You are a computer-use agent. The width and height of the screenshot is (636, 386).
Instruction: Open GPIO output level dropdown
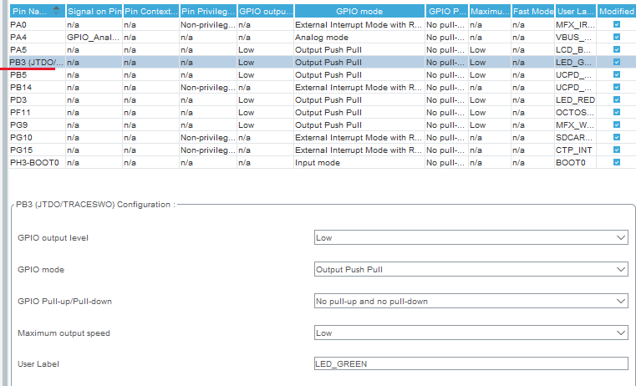click(471, 237)
